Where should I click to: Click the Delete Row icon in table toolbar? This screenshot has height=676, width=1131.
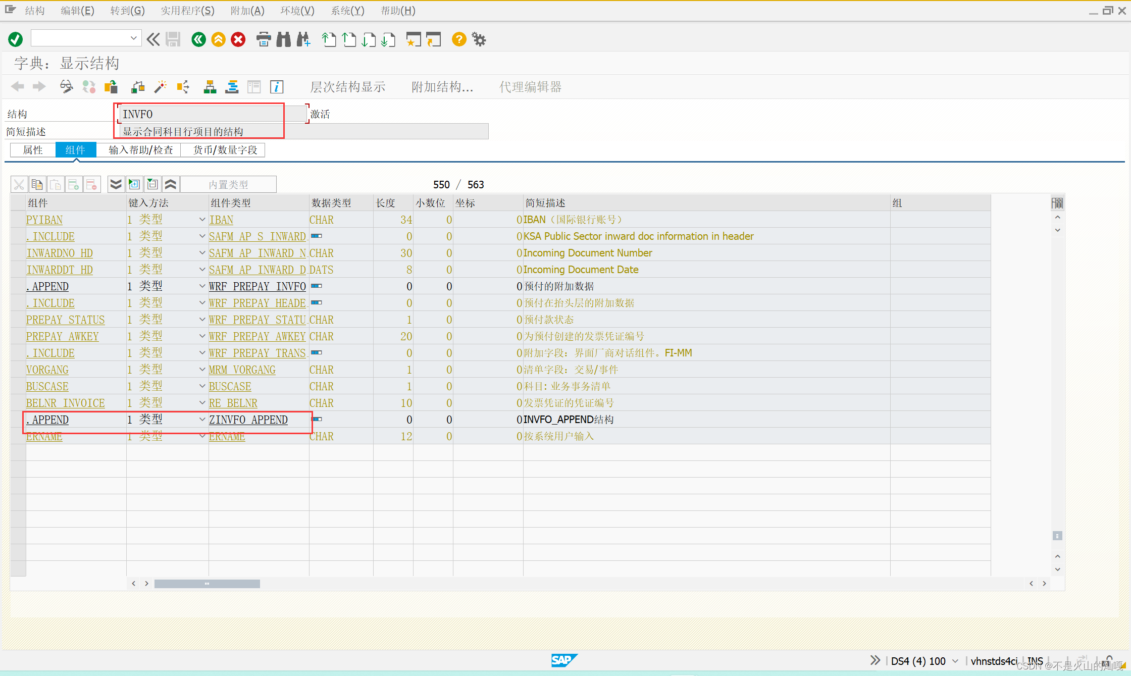point(91,184)
